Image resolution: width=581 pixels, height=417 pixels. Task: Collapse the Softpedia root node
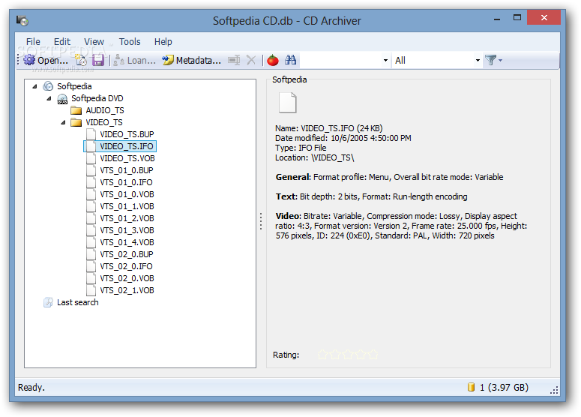point(34,86)
